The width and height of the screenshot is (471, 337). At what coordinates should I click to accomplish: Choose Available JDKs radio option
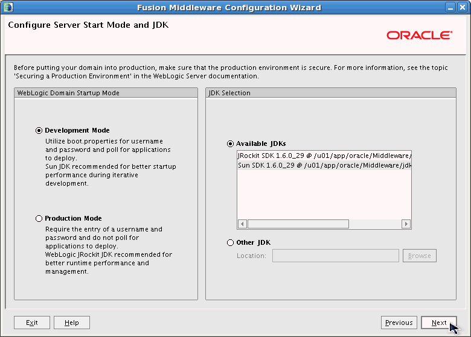[230, 144]
